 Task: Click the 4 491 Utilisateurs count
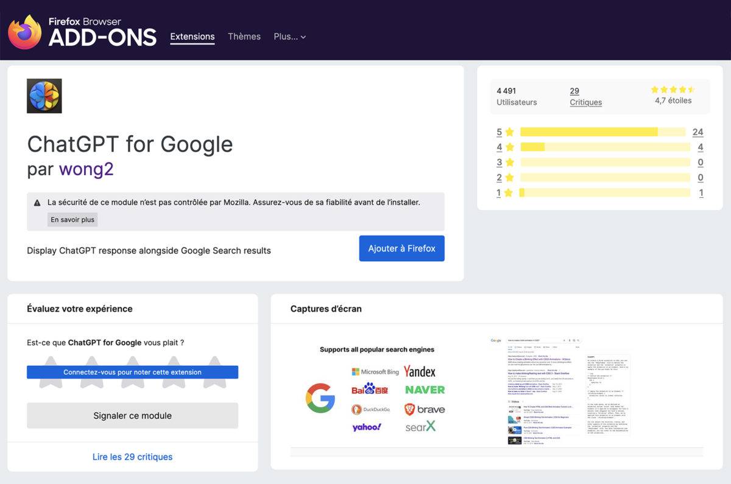[x=517, y=97]
